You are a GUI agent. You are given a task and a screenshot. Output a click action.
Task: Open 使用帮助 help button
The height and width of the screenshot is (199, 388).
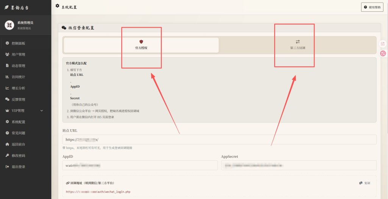click(x=372, y=7)
